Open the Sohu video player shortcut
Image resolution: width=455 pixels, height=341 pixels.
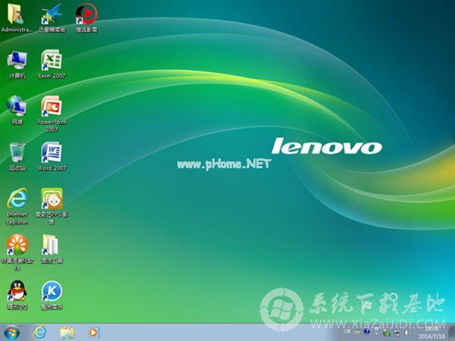tap(86, 18)
